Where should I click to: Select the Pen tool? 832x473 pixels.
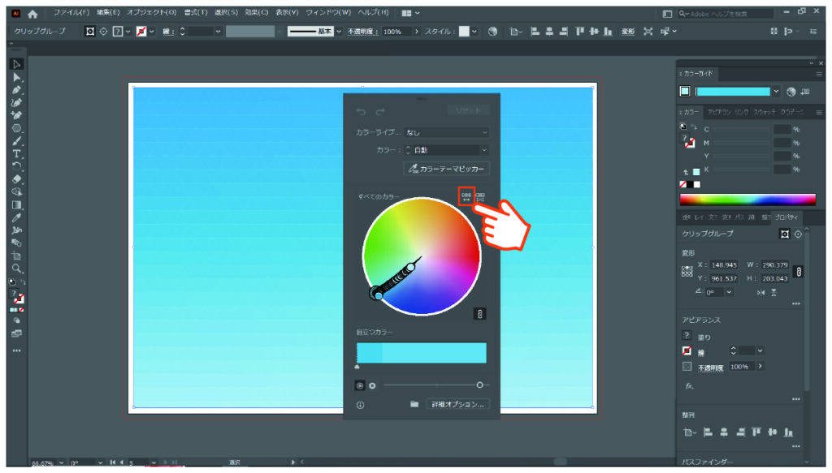(x=16, y=90)
